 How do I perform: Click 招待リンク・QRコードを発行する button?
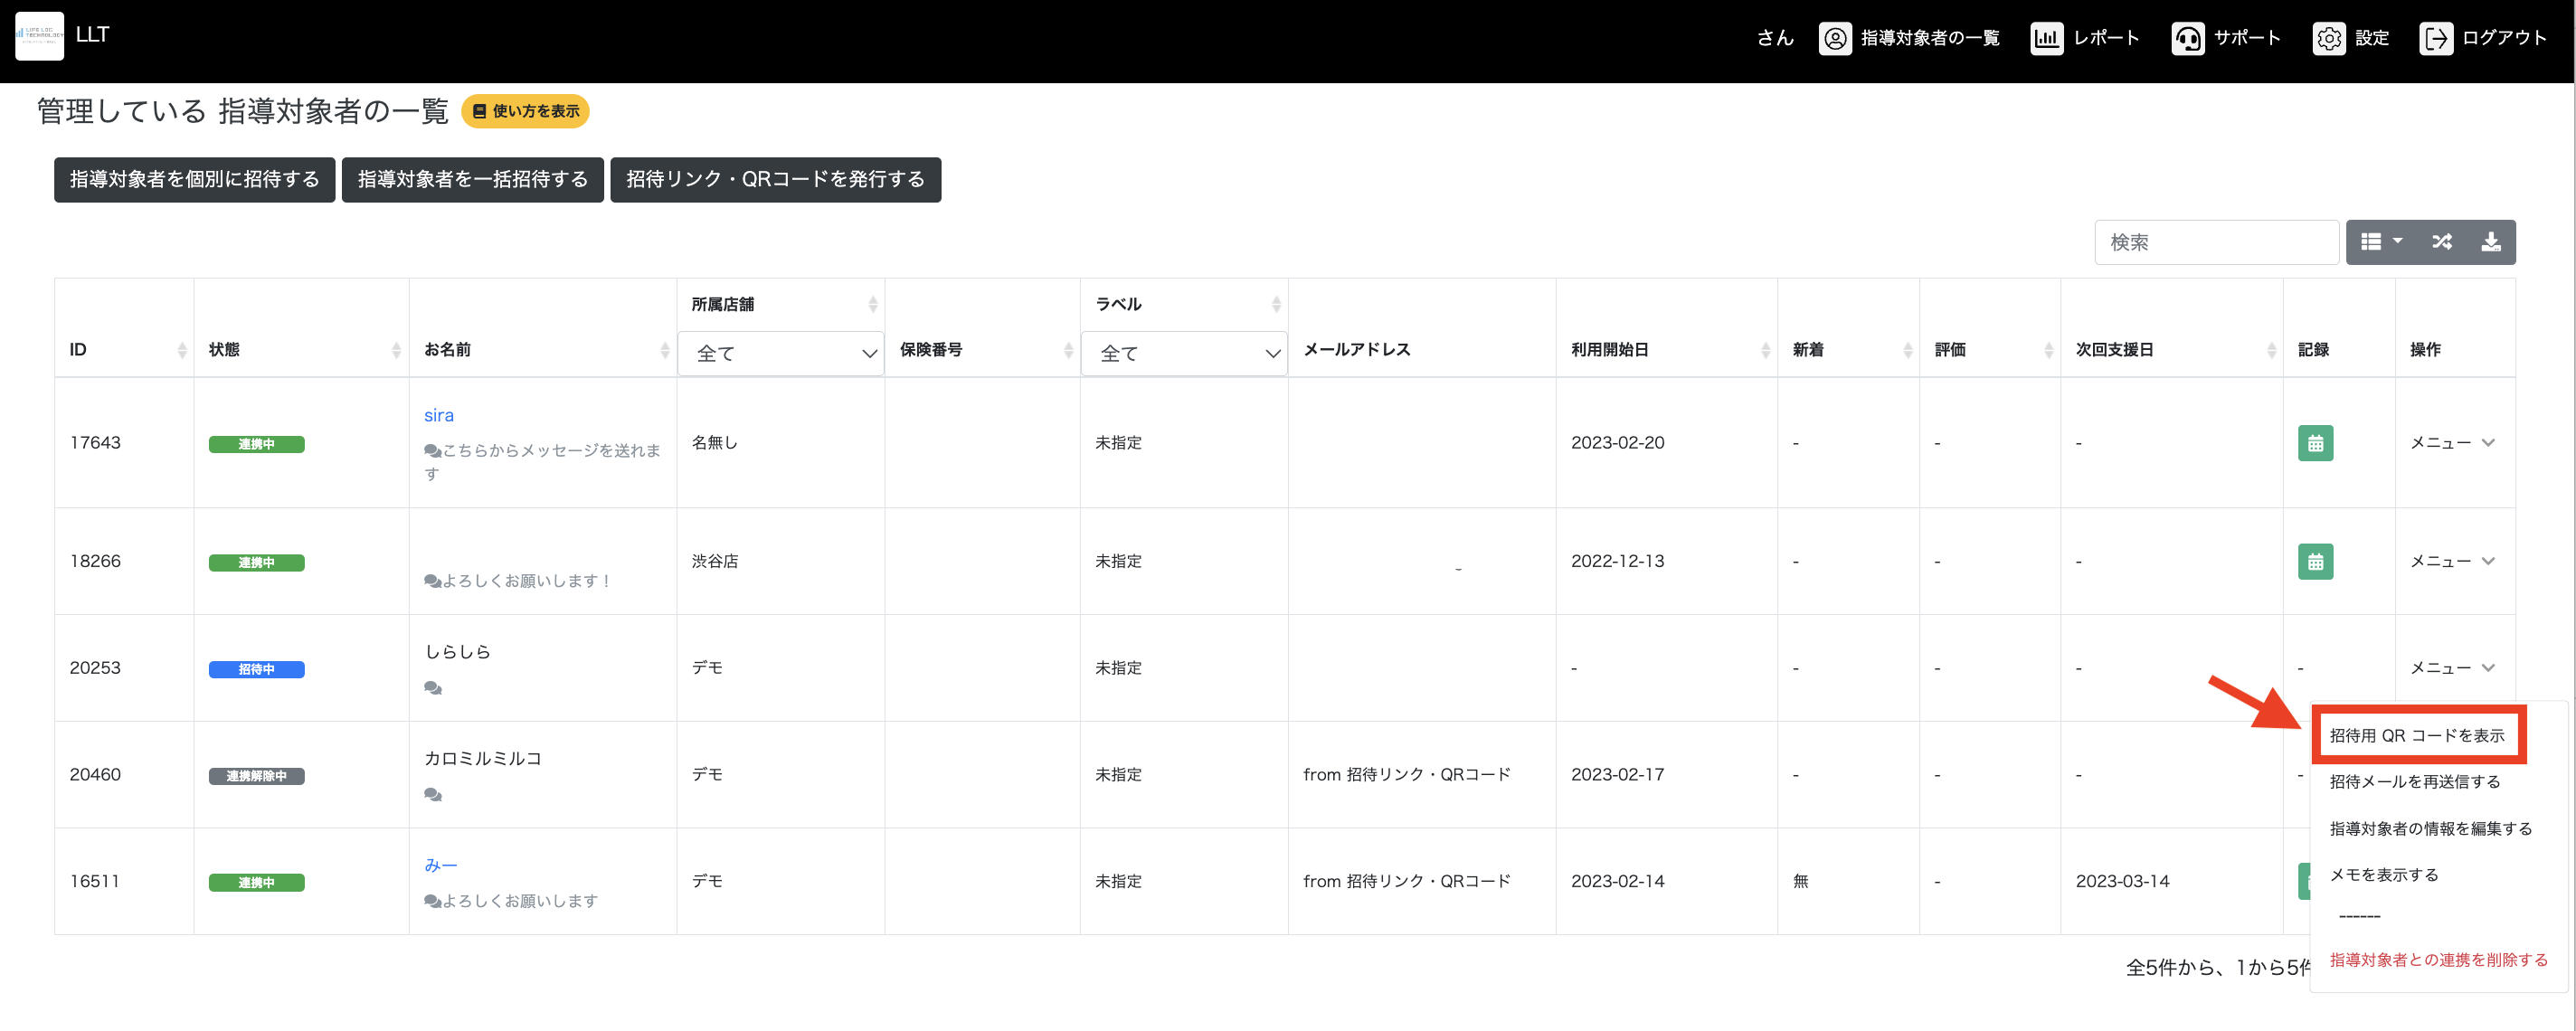click(776, 179)
